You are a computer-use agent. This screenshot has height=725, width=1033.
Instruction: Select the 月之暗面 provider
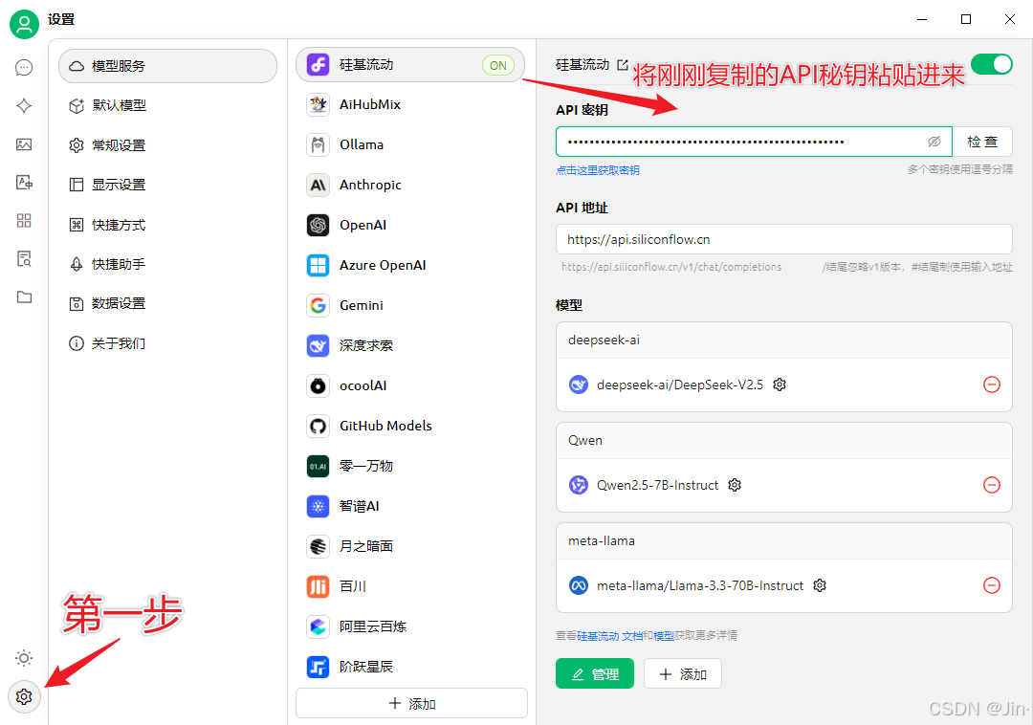point(410,546)
